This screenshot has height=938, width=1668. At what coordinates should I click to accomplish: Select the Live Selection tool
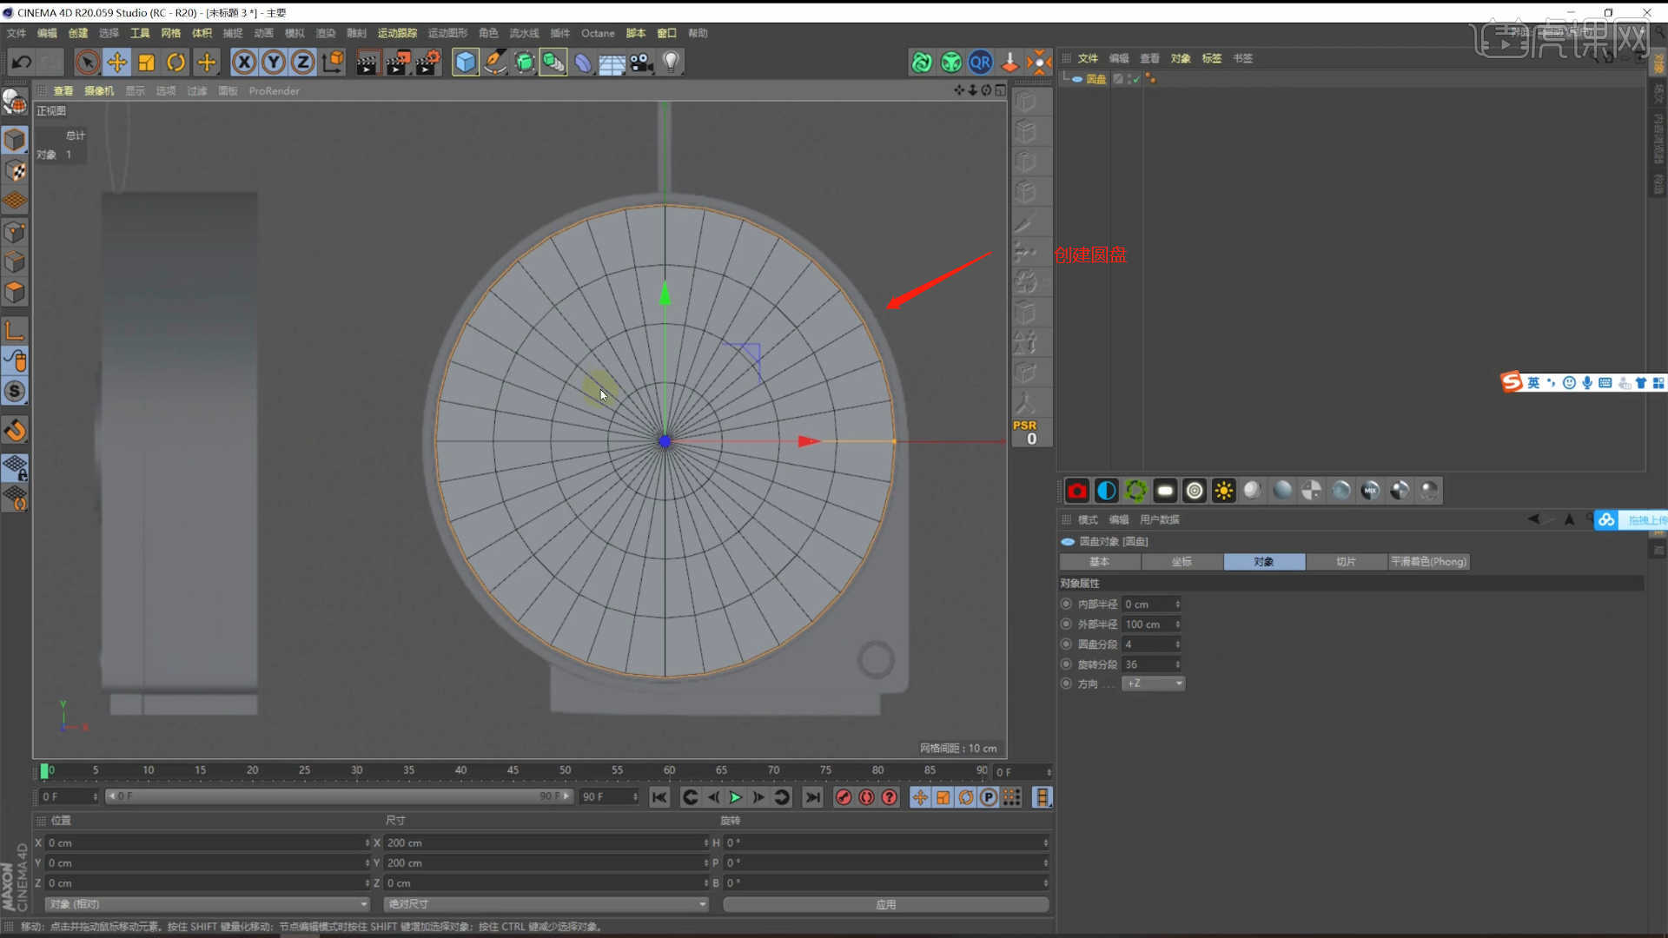[87, 62]
